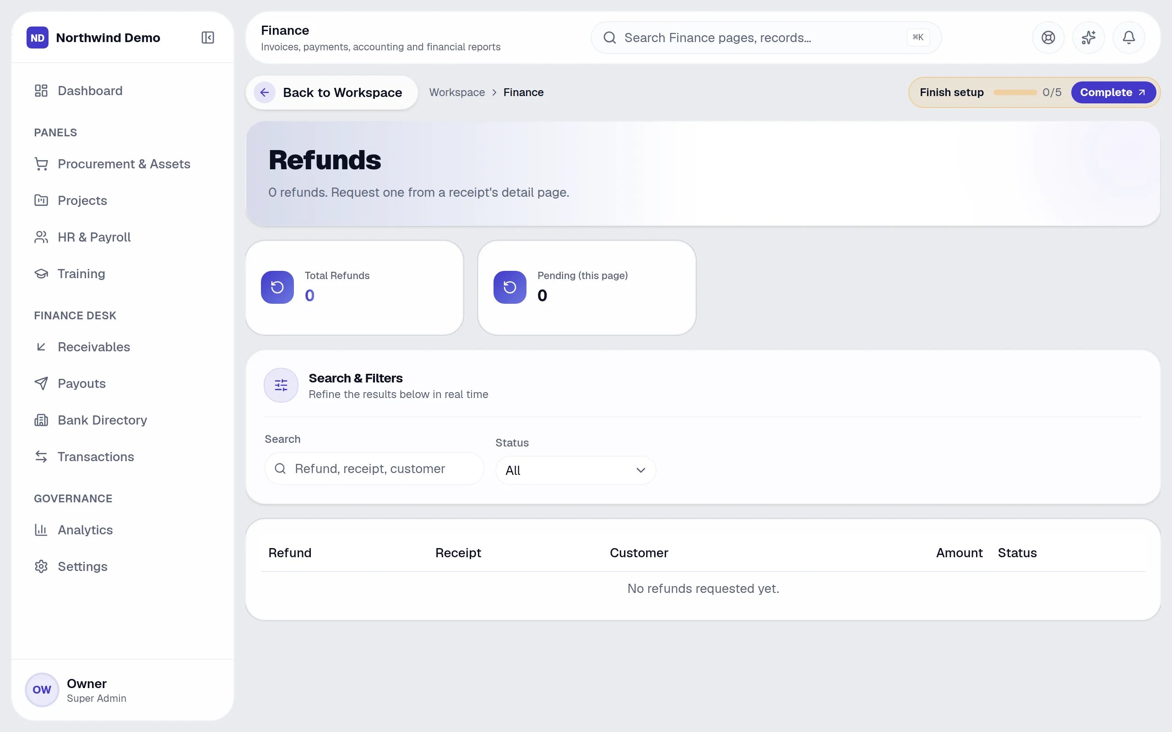This screenshot has width=1172, height=732.
Task: Click the Projects folder icon
Action: [41, 200]
